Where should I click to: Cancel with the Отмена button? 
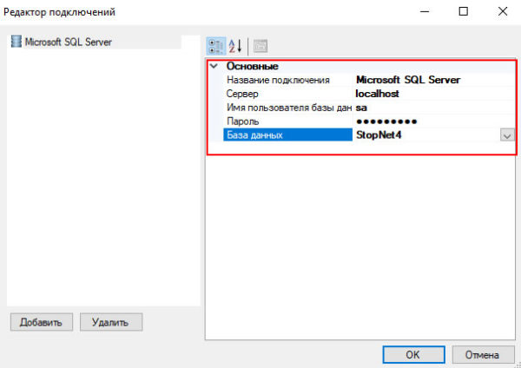coord(483,355)
